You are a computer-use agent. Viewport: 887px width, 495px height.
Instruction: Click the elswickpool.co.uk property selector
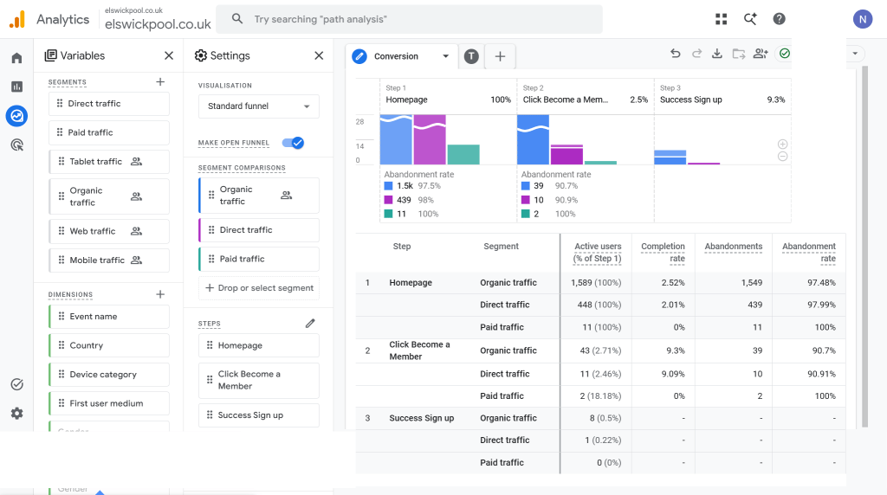pos(158,19)
